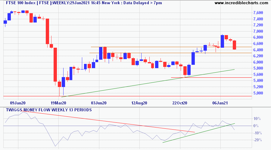Click the 7,600 price axis label

pyautogui.click(x=258, y=13)
